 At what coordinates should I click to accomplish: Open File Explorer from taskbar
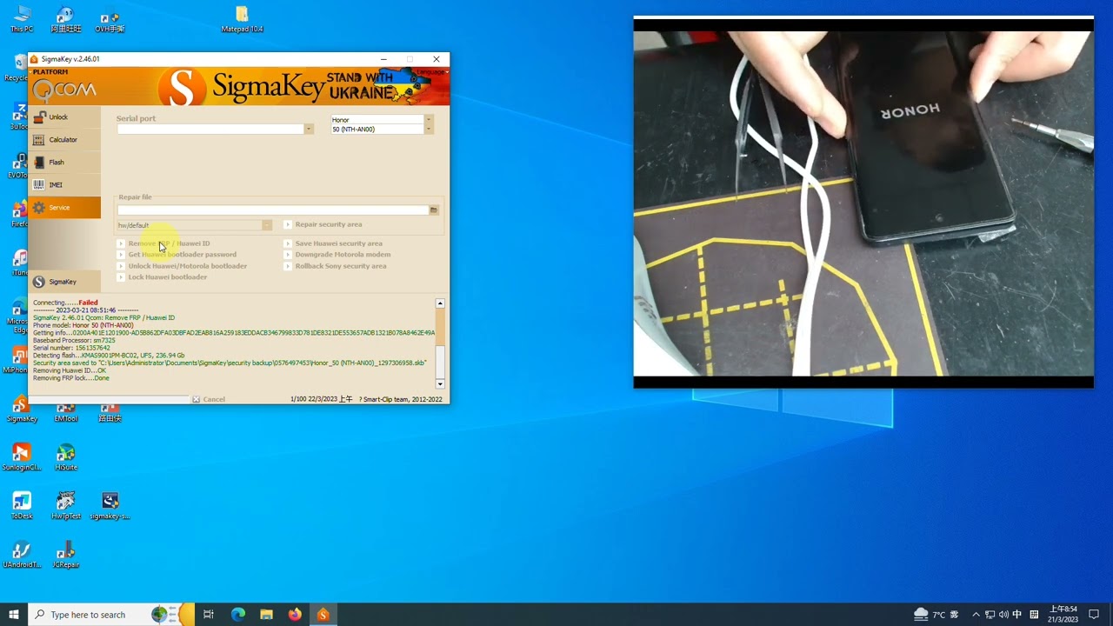pos(266,615)
